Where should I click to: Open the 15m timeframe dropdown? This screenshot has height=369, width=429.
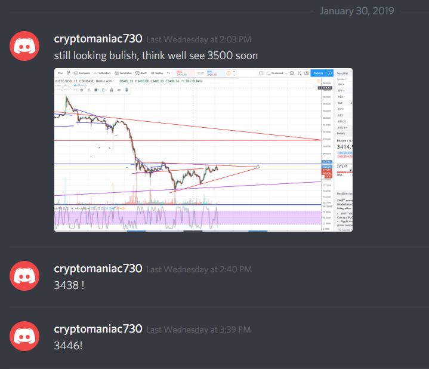point(60,73)
